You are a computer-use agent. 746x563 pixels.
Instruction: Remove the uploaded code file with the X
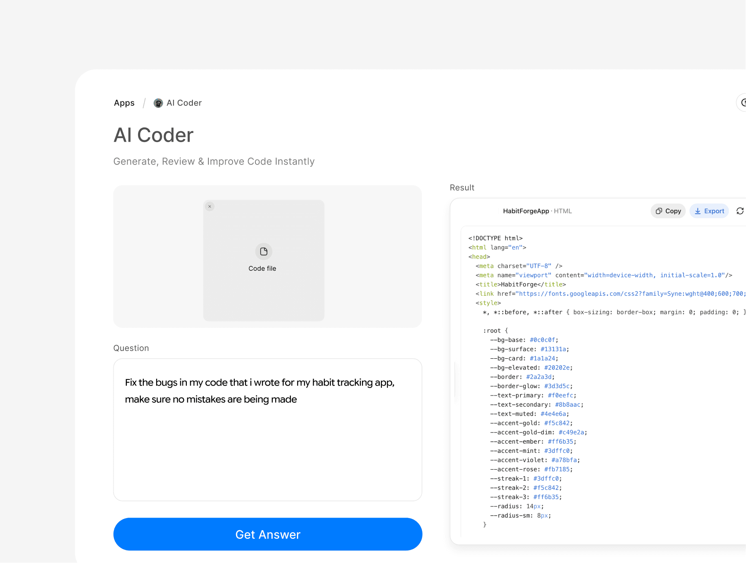pos(210,206)
